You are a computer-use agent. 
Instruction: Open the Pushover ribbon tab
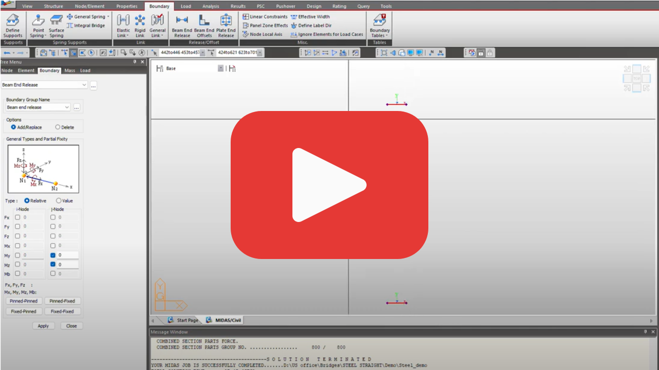point(286,6)
